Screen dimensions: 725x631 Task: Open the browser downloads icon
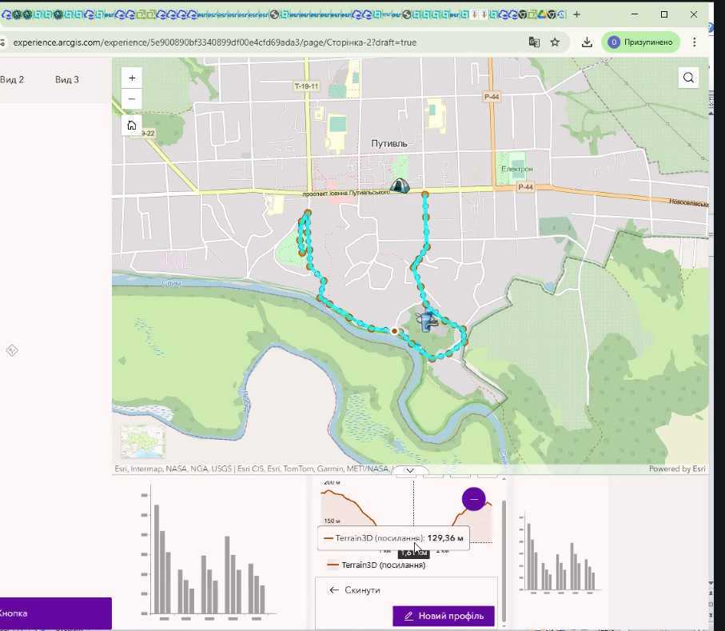[587, 42]
